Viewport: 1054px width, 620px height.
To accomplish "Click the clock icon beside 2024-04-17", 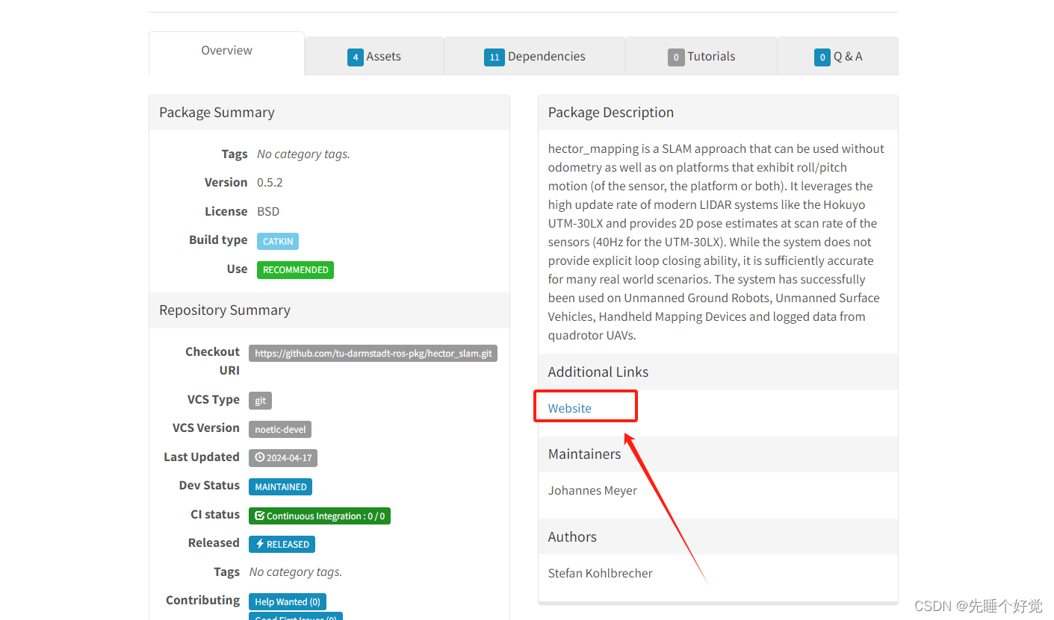I will 260,457.
